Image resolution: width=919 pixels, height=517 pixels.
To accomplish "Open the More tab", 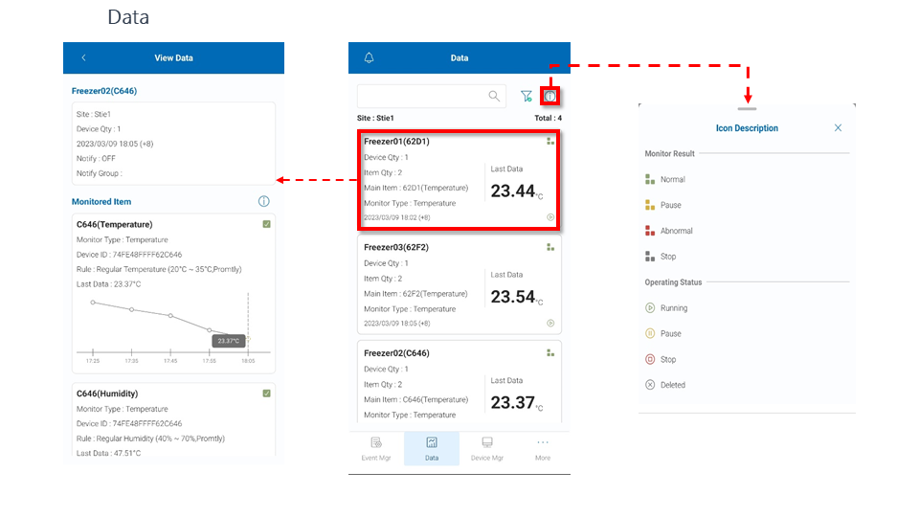I will click(x=543, y=448).
